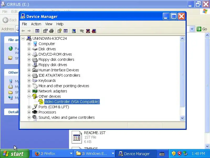Open Properties via the toolbar icon
Image resolution: width=210 pixels, height=158 pixels.
coord(45,31)
